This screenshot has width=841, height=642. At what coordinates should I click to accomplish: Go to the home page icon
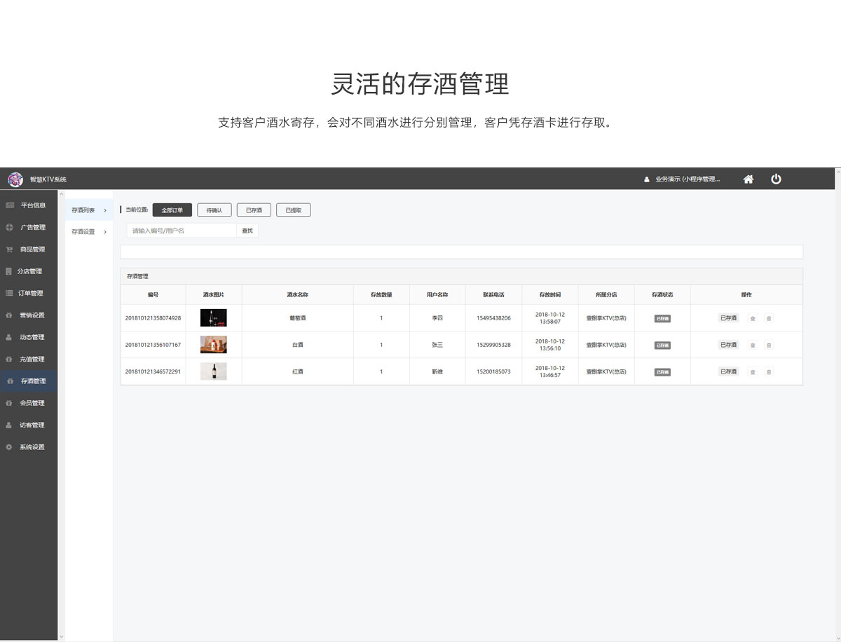(x=748, y=179)
